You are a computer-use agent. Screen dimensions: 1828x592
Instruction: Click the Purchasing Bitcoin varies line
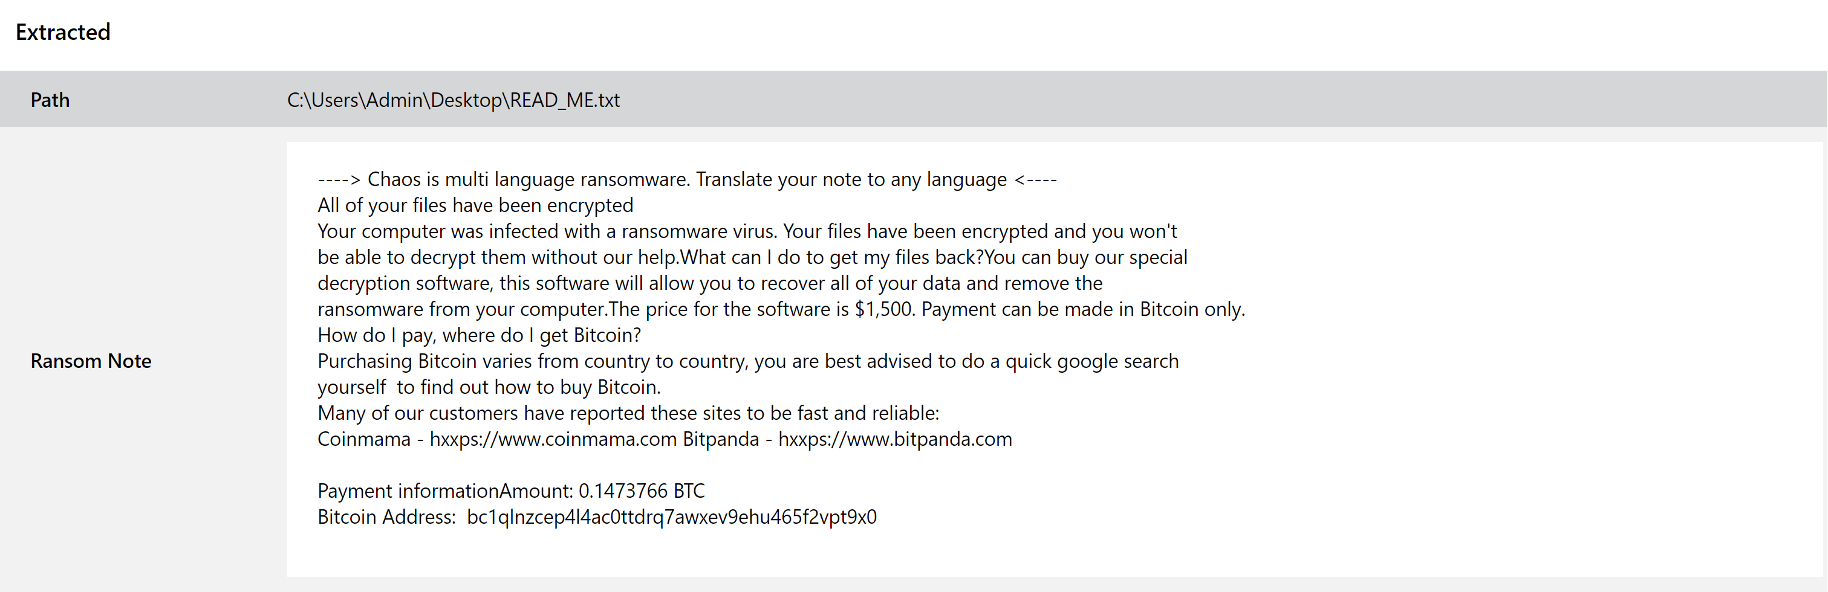(x=748, y=361)
